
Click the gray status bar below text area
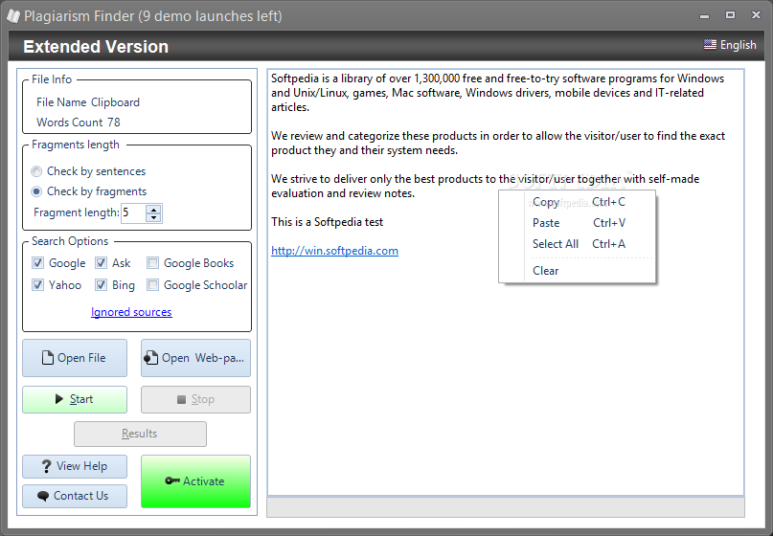click(x=506, y=507)
